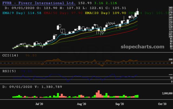Select the EMA(20 Day) 109.90 legend label
173x109 pixels.
(105, 13)
